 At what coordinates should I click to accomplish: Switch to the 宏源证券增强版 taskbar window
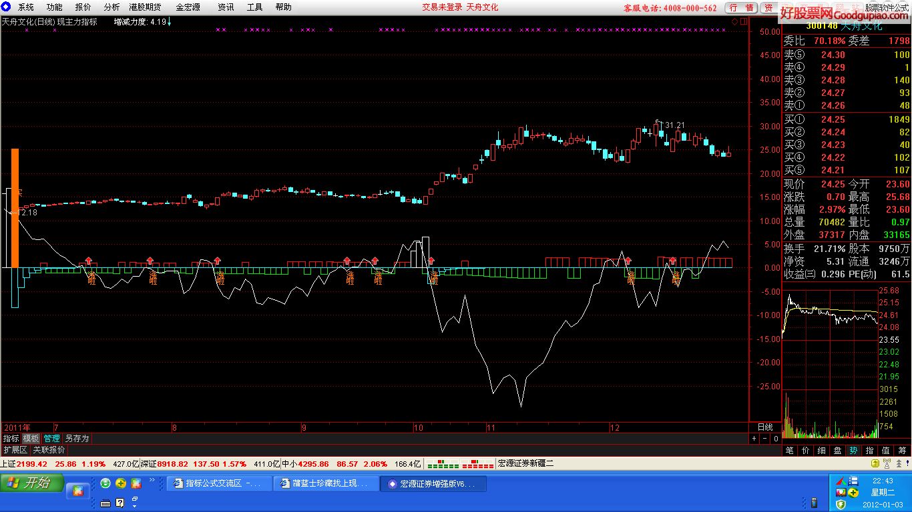click(x=433, y=483)
